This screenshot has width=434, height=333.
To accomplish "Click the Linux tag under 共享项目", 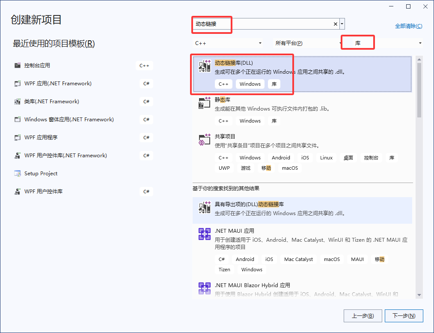I will 326,158.
